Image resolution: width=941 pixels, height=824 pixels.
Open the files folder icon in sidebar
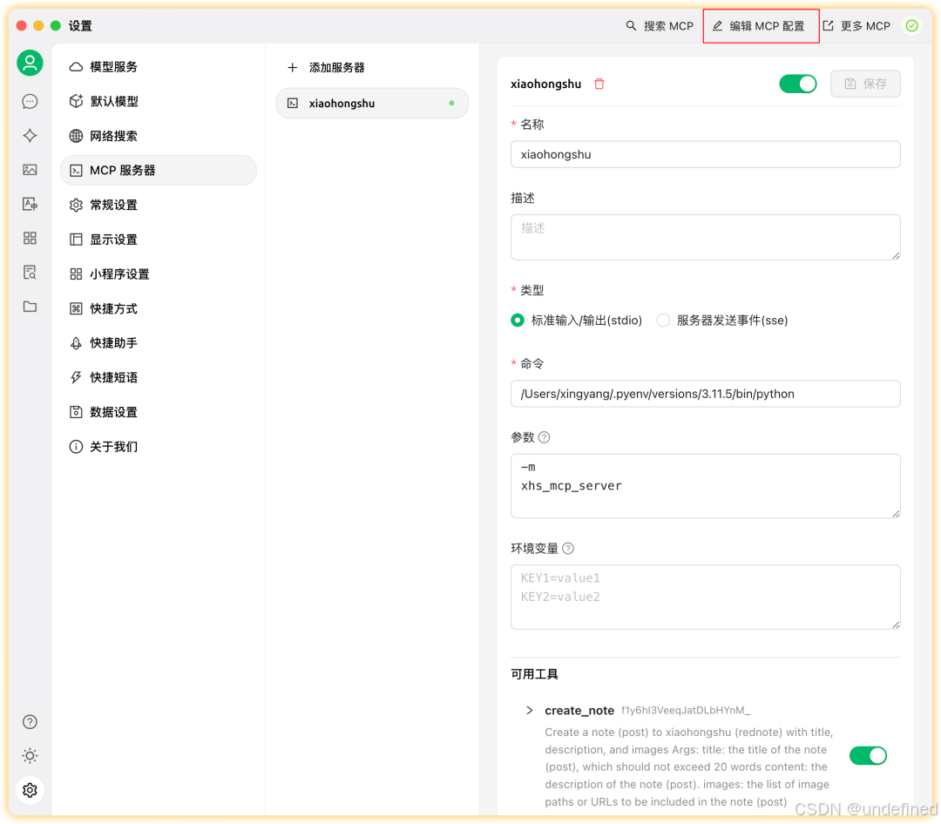[30, 307]
